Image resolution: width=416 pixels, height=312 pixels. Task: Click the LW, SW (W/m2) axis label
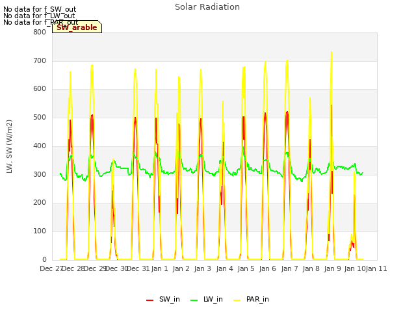point(9,146)
